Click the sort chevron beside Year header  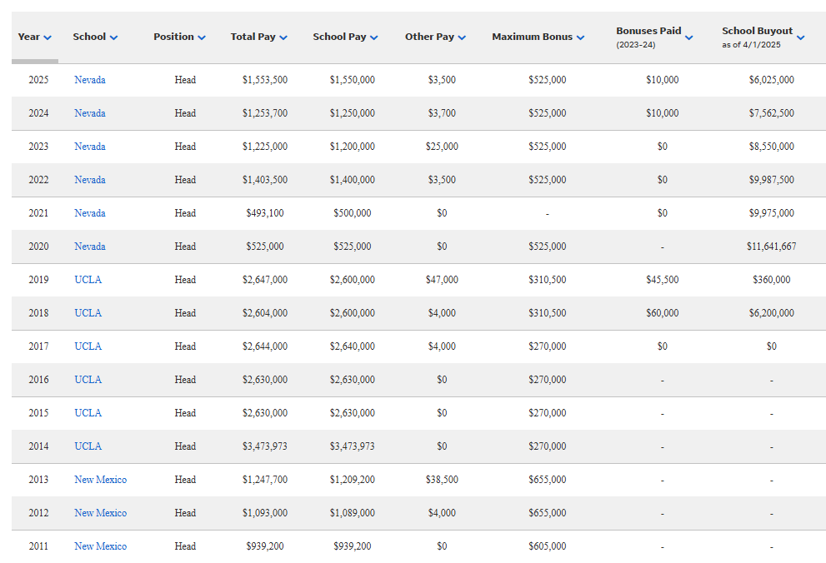click(x=48, y=37)
